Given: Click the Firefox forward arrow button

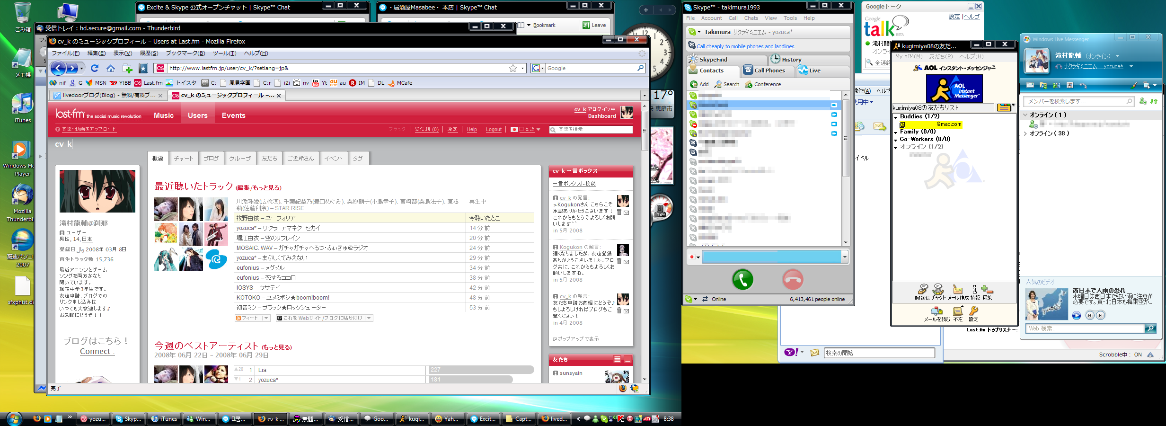Looking at the screenshot, I should point(71,68).
